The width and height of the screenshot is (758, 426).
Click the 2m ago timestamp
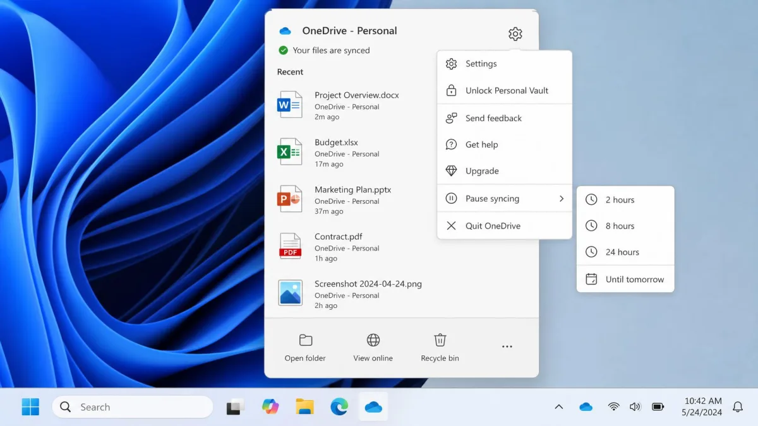point(327,117)
